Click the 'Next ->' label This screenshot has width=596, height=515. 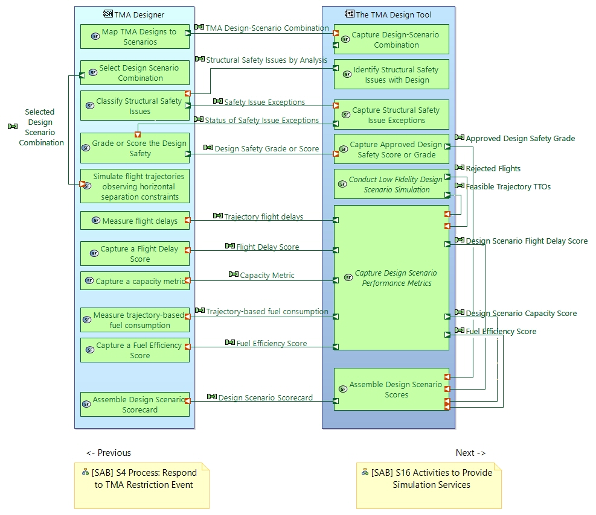click(470, 453)
